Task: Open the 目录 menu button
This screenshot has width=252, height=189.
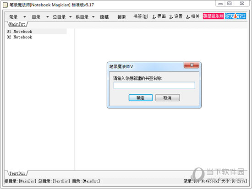Action: pos(36,16)
